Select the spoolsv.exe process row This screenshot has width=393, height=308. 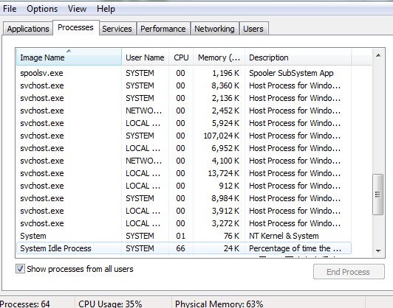184,73
